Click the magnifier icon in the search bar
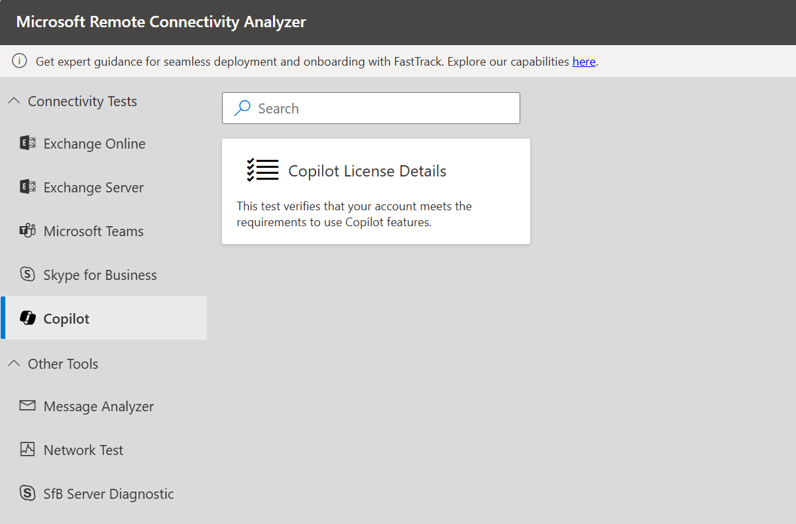The image size is (796, 524). pyautogui.click(x=241, y=107)
